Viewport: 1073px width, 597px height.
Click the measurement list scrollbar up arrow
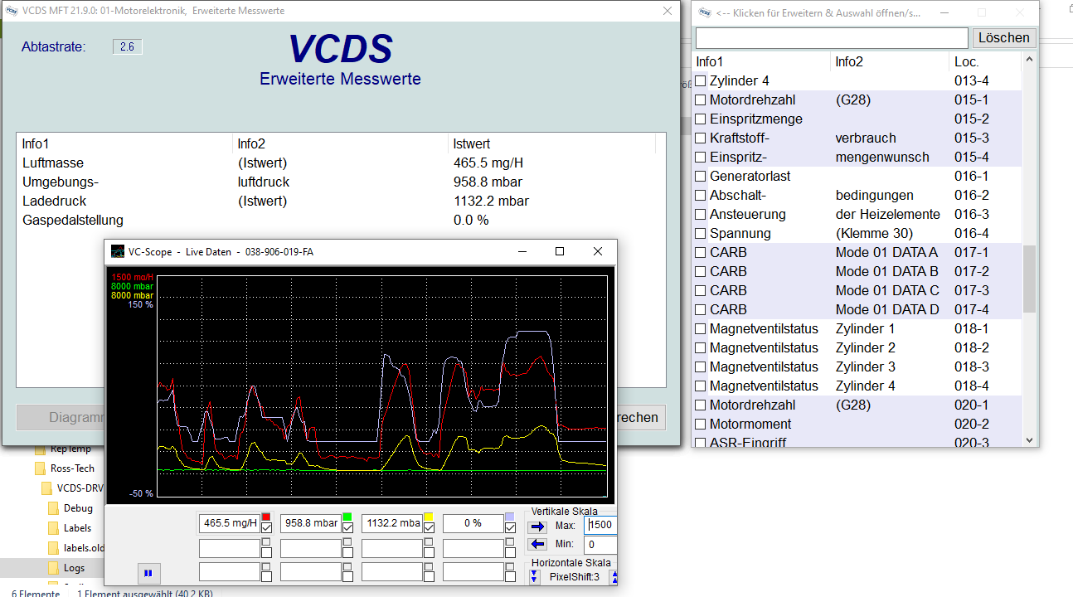(x=1029, y=61)
